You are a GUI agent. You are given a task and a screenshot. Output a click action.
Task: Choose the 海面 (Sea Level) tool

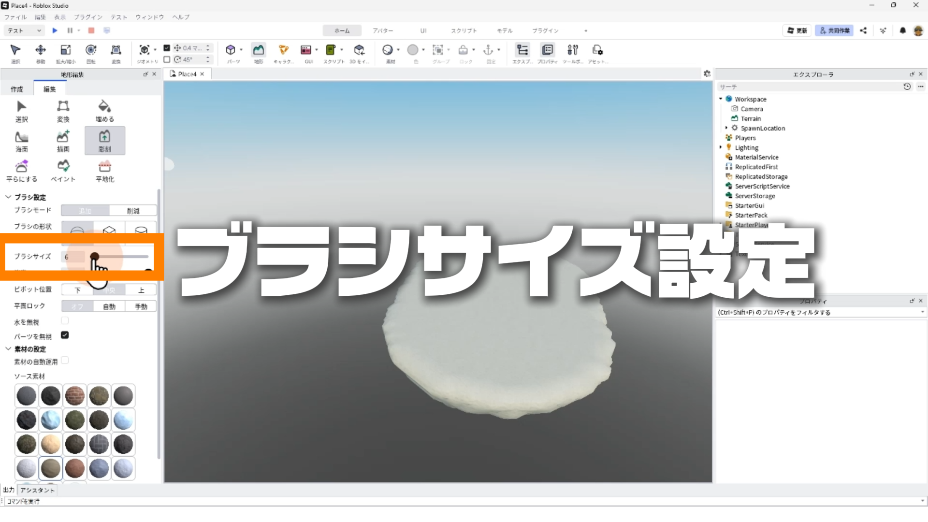click(22, 141)
